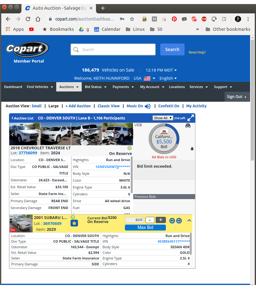The height and width of the screenshot is (289, 256).
Task: Decrease the bid with the minus button
Action: [x=150, y=220]
